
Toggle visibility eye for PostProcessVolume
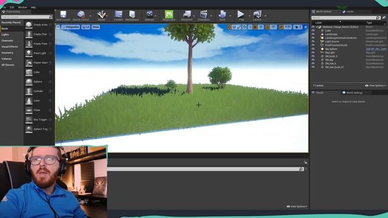coord(313,45)
